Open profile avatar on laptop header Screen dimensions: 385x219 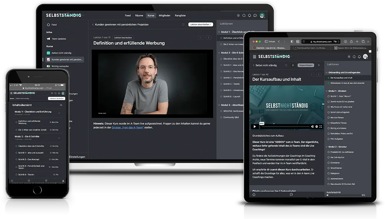coord(262,15)
